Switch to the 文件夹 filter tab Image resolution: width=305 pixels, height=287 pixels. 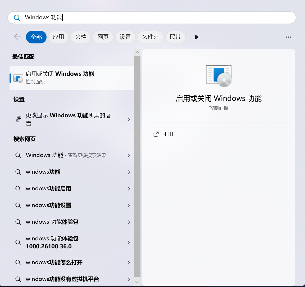(150, 37)
